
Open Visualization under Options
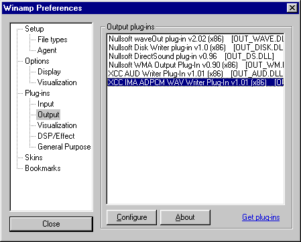point(57,82)
